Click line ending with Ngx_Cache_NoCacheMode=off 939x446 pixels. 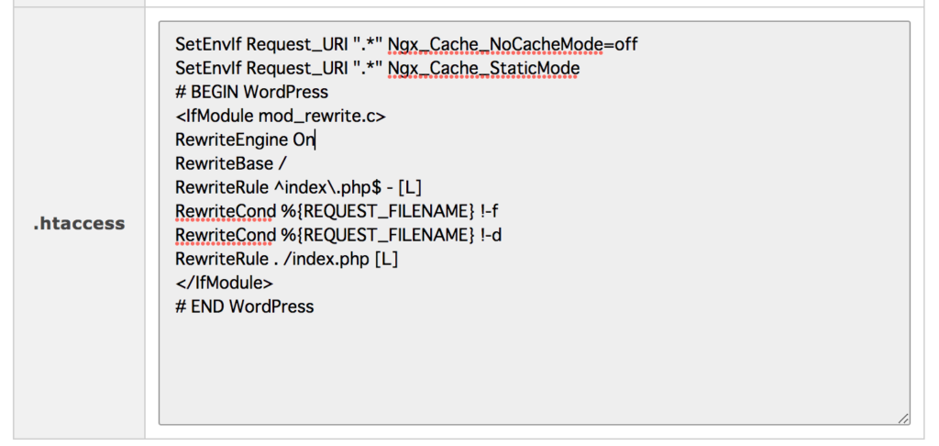406,44
